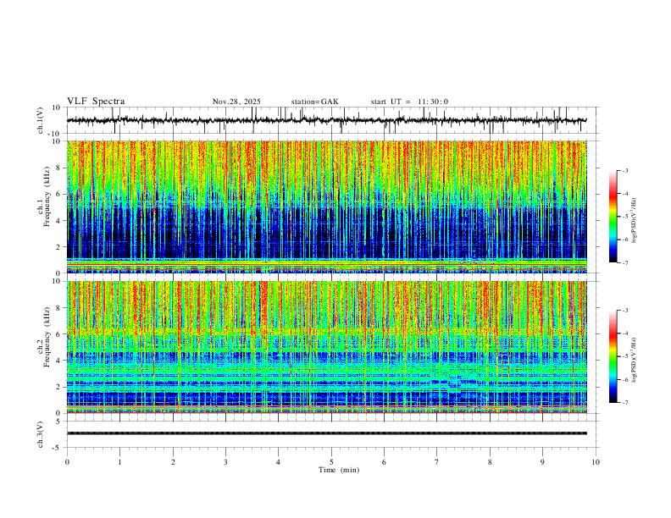Click the "ch.3(V)" axis label

(41, 434)
